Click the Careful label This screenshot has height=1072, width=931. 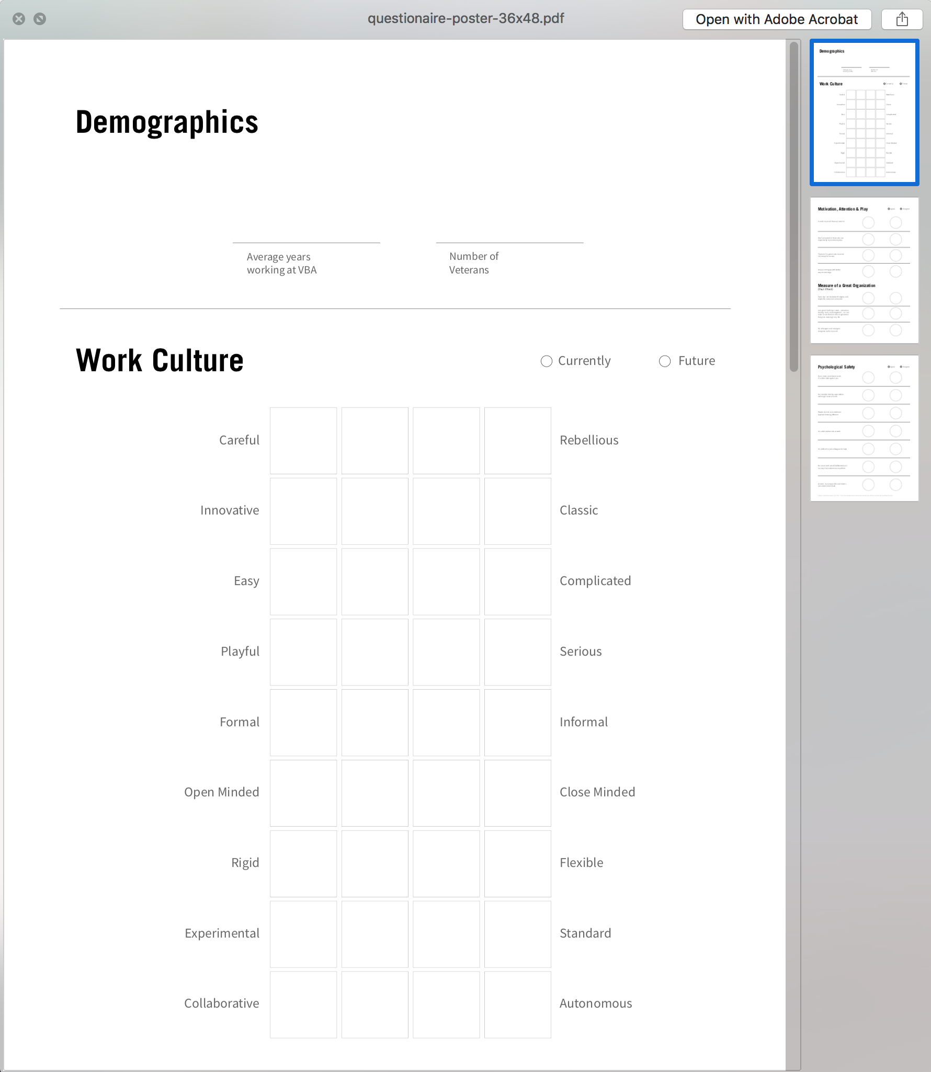coord(239,440)
